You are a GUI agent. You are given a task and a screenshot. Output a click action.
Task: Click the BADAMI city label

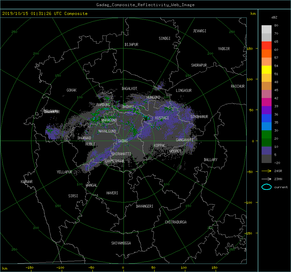click(128, 107)
